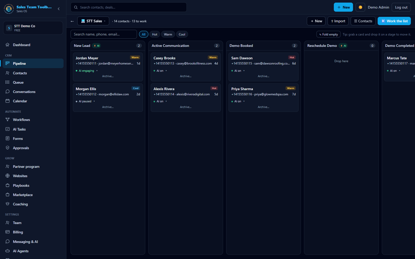Click the Team people icon

coord(8,223)
